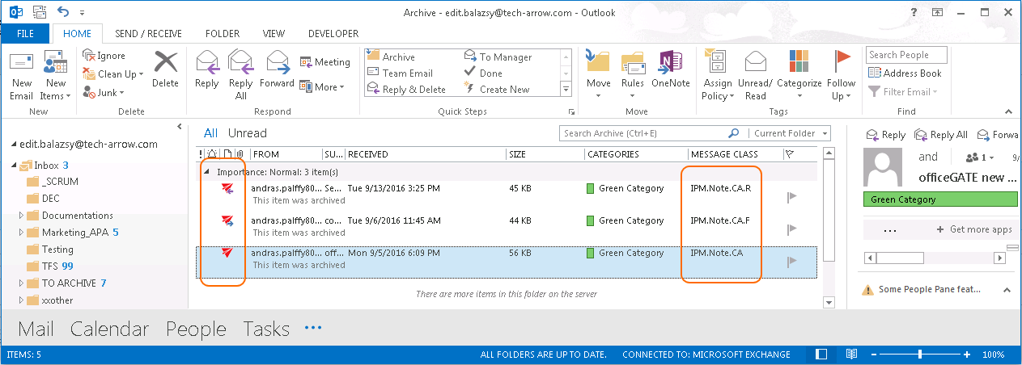Select the Inbox folder
The height and width of the screenshot is (365, 1022).
(45, 165)
